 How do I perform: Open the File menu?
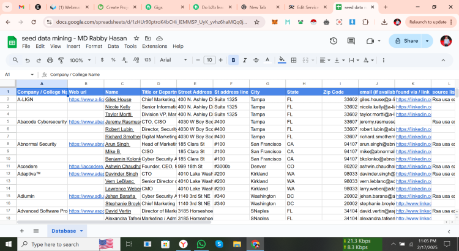[x=26, y=47]
